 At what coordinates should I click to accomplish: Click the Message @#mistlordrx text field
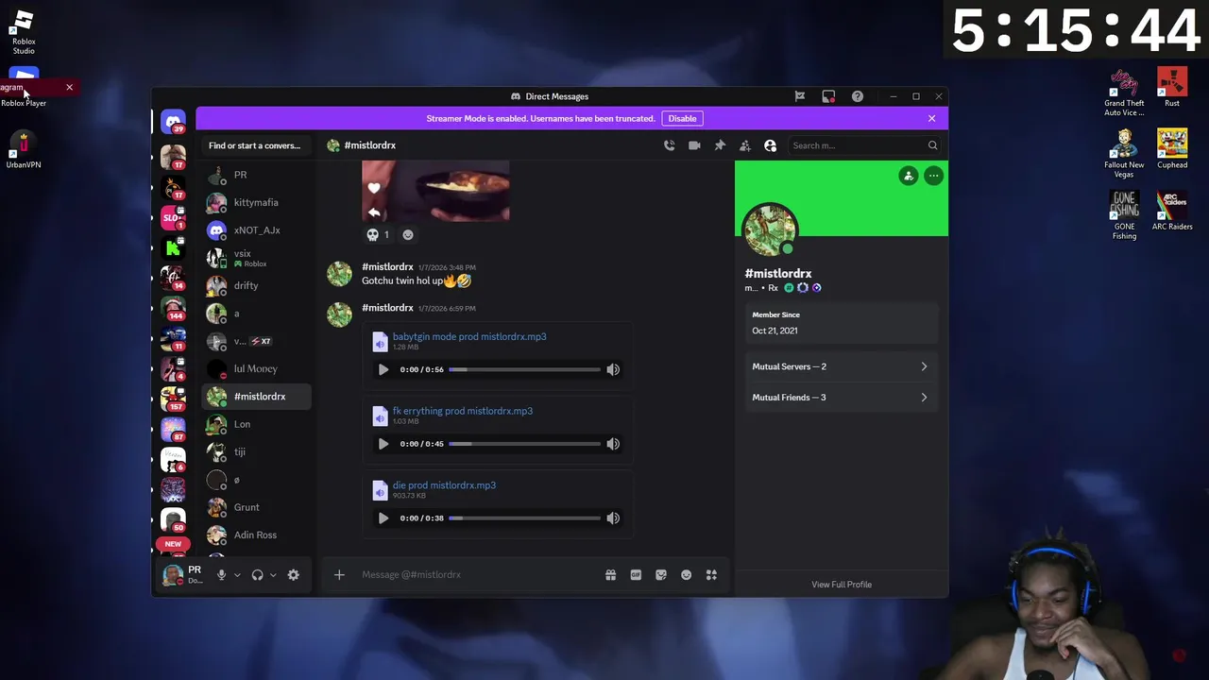pyautogui.click(x=477, y=574)
